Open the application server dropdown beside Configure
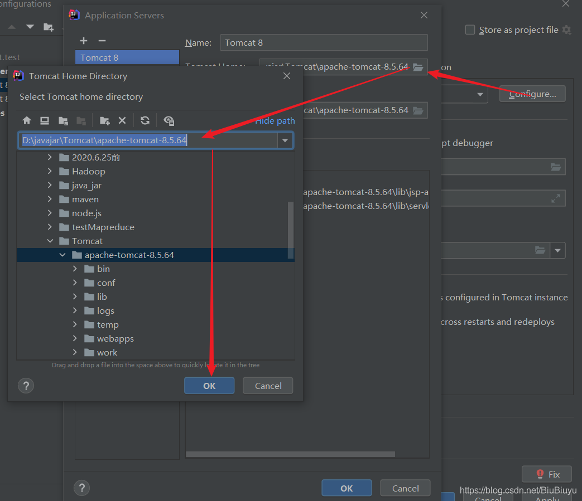 pyautogui.click(x=480, y=95)
